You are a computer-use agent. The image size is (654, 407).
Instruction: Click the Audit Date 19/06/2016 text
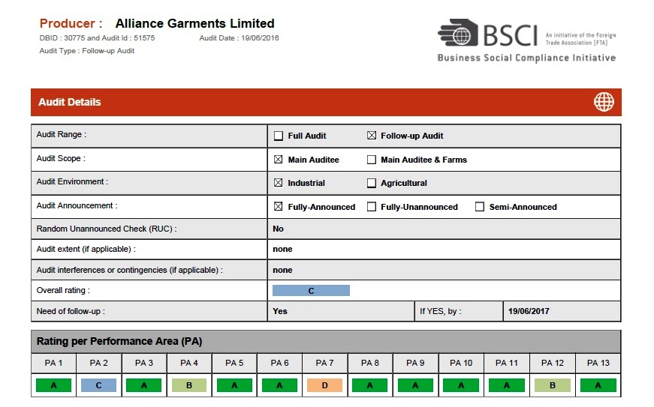(x=239, y=38)
